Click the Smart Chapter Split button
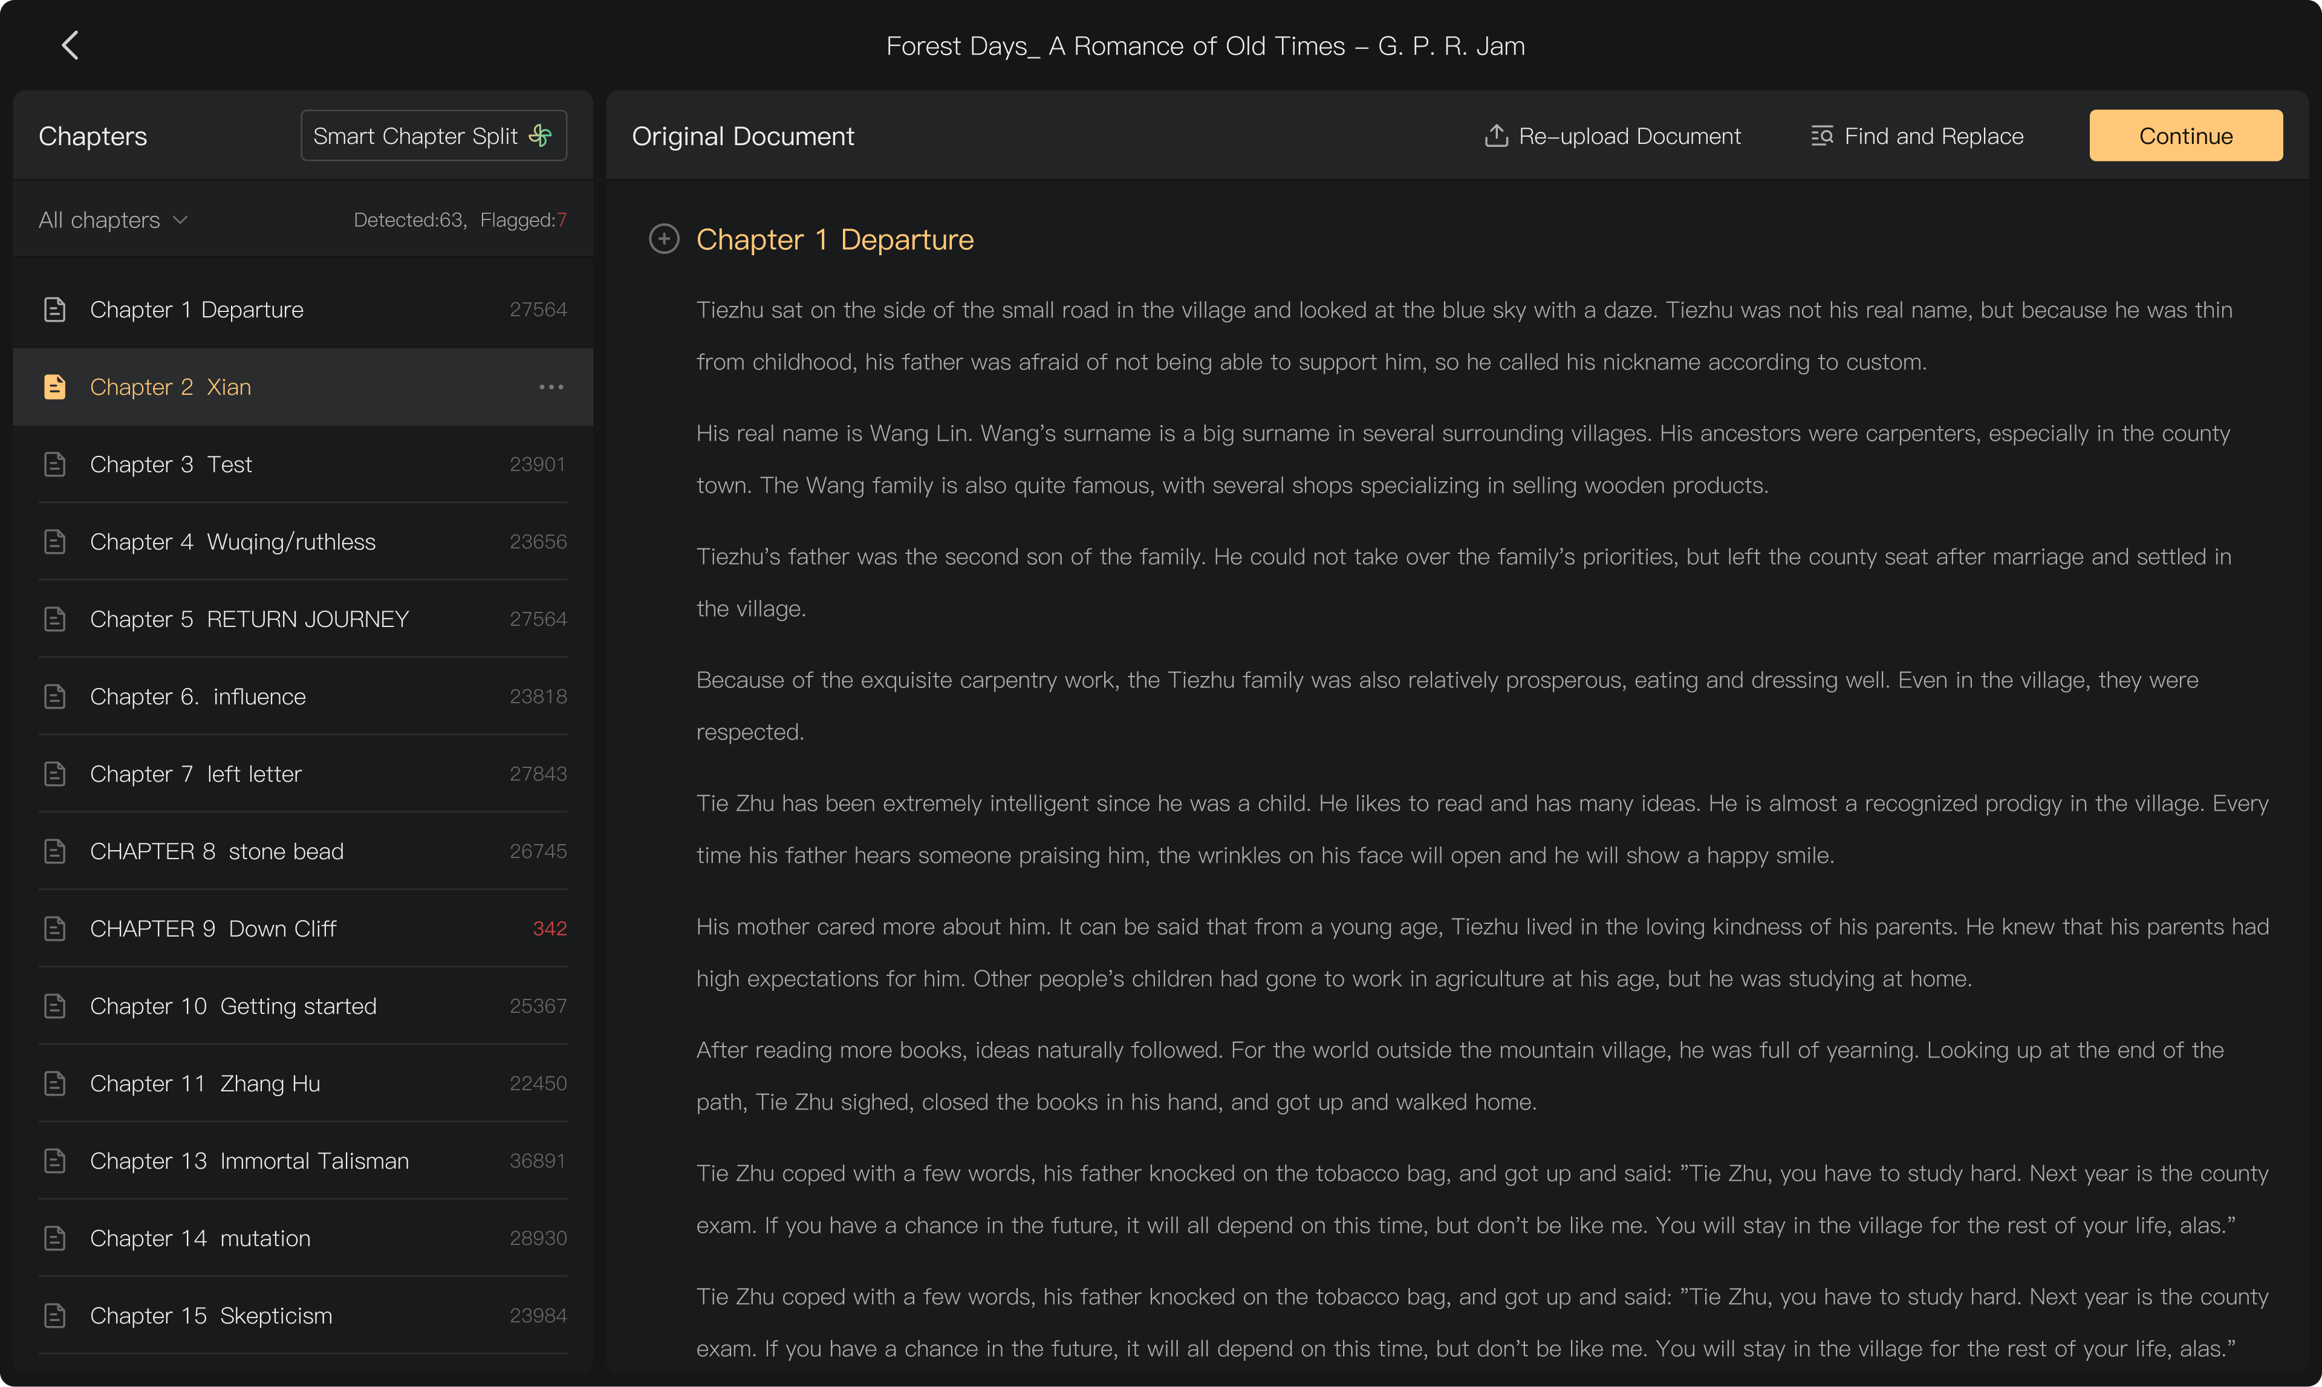Image resolution: width=2322 pixels, height=1387 pixels. pos(434,135)
